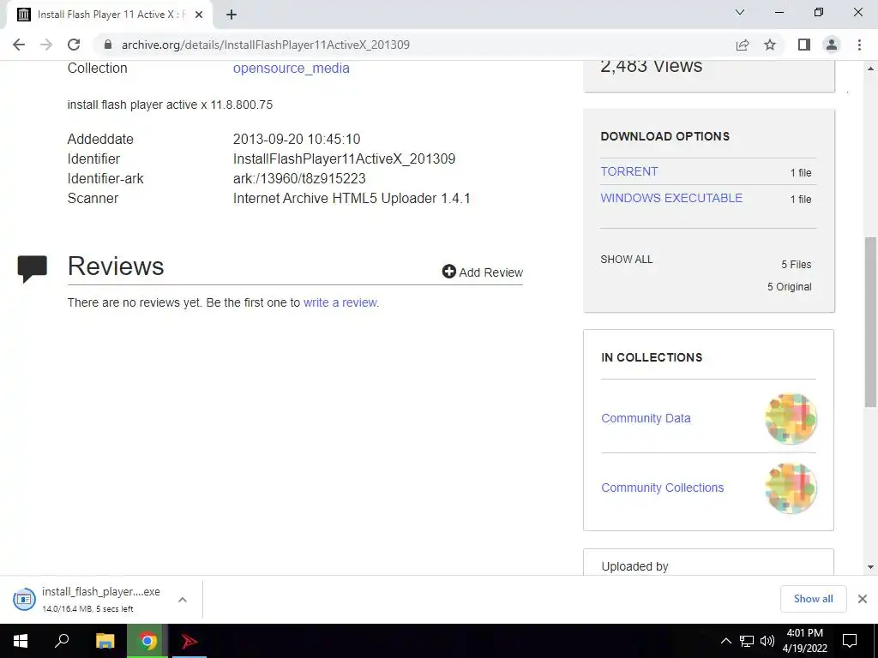Click the Community Collections thumbnail image
Viewport: 878px width, 658px height.
click(791, 488)
